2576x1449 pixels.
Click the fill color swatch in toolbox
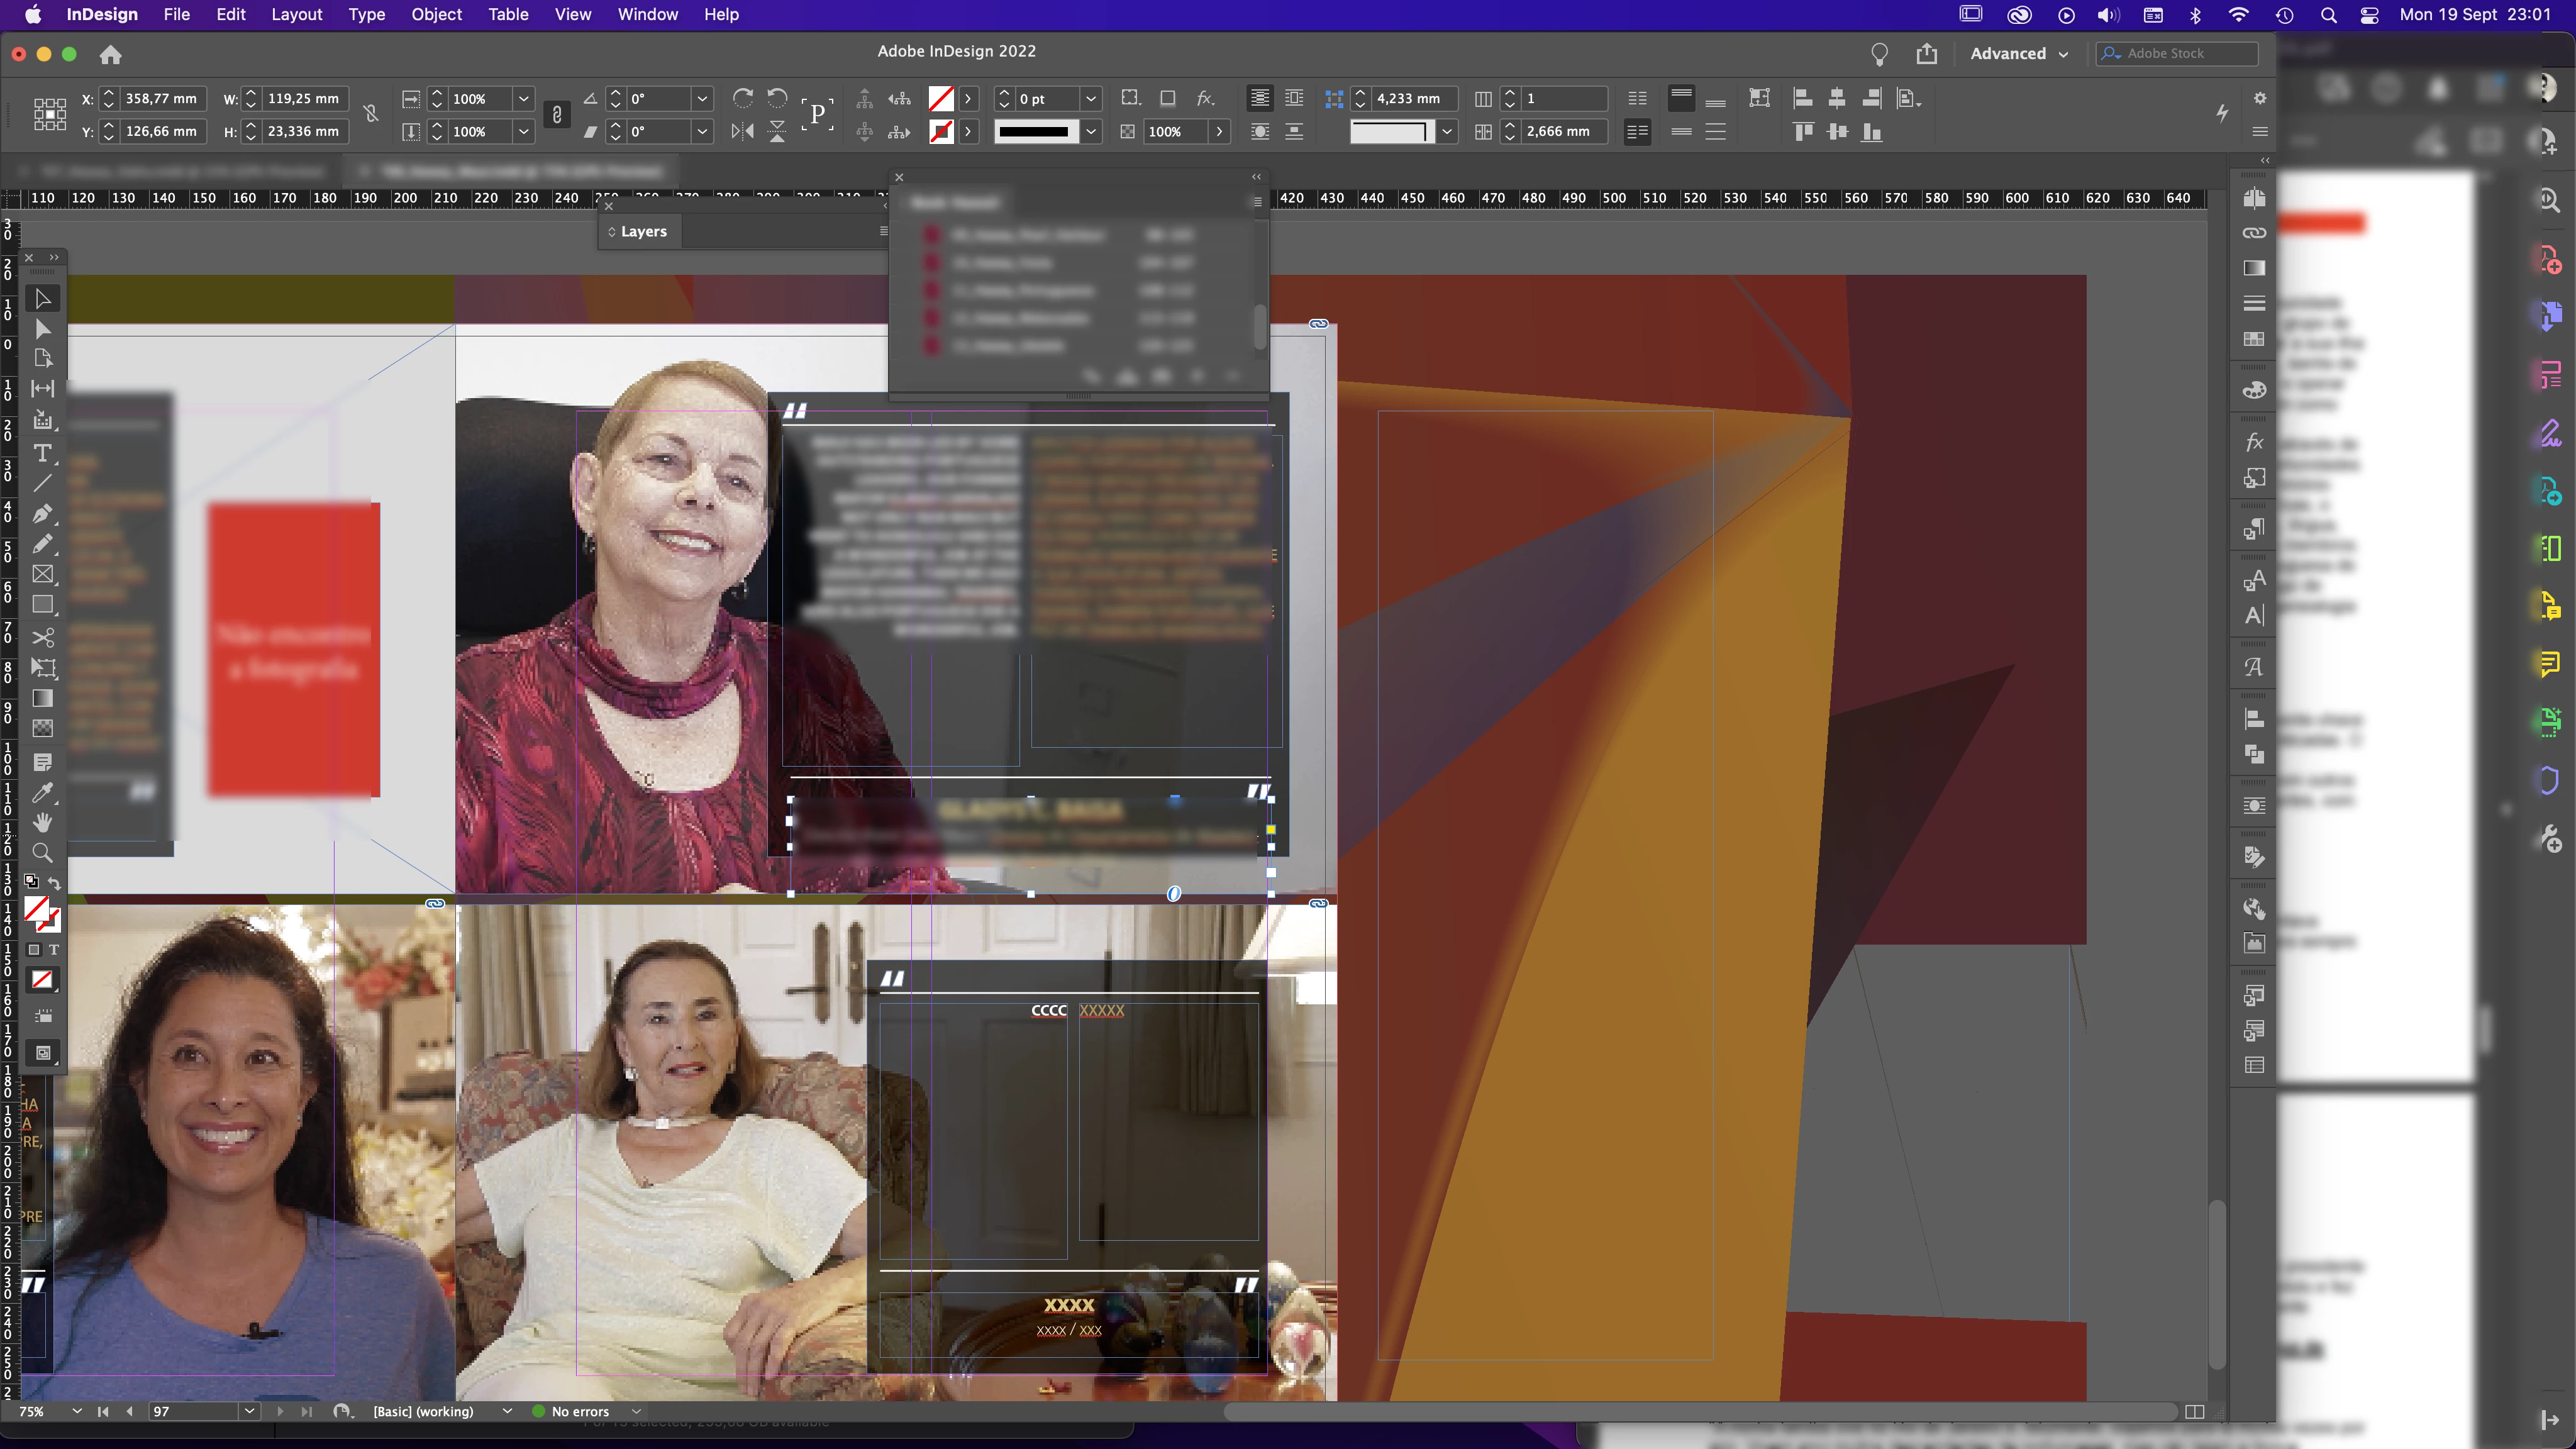point(37,909)
